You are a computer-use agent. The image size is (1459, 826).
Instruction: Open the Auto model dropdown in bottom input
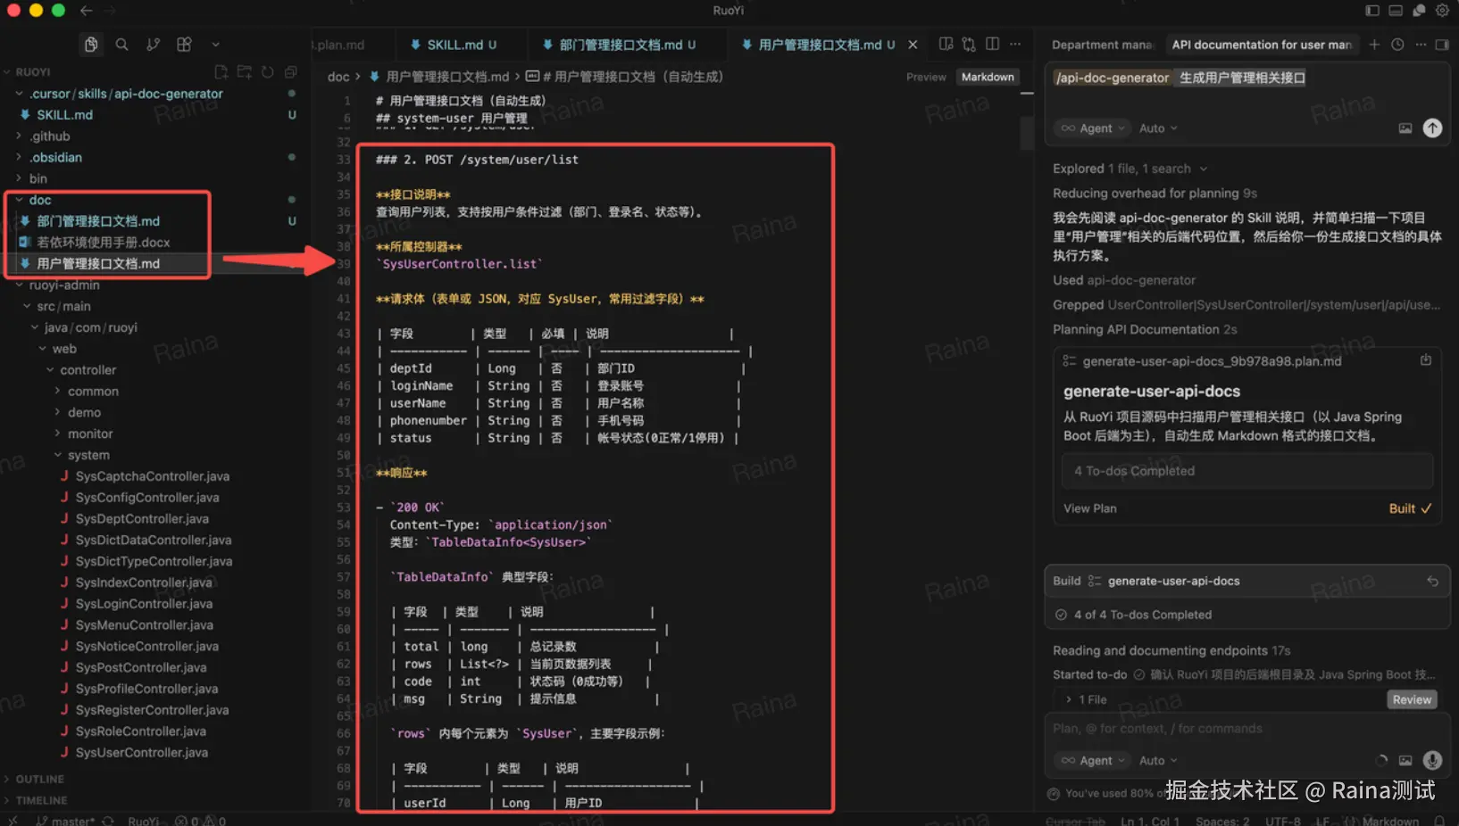[1158, 760]
